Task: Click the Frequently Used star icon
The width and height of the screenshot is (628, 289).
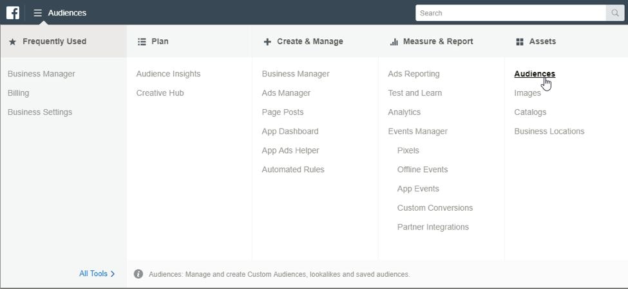Action: click(12, 42)
